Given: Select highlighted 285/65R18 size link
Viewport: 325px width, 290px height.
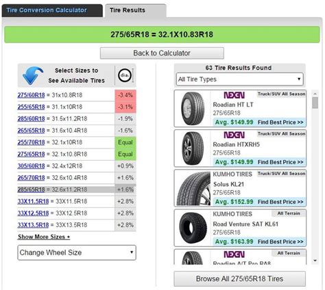Looking at the screenshot, I should [x=31, y=189].
